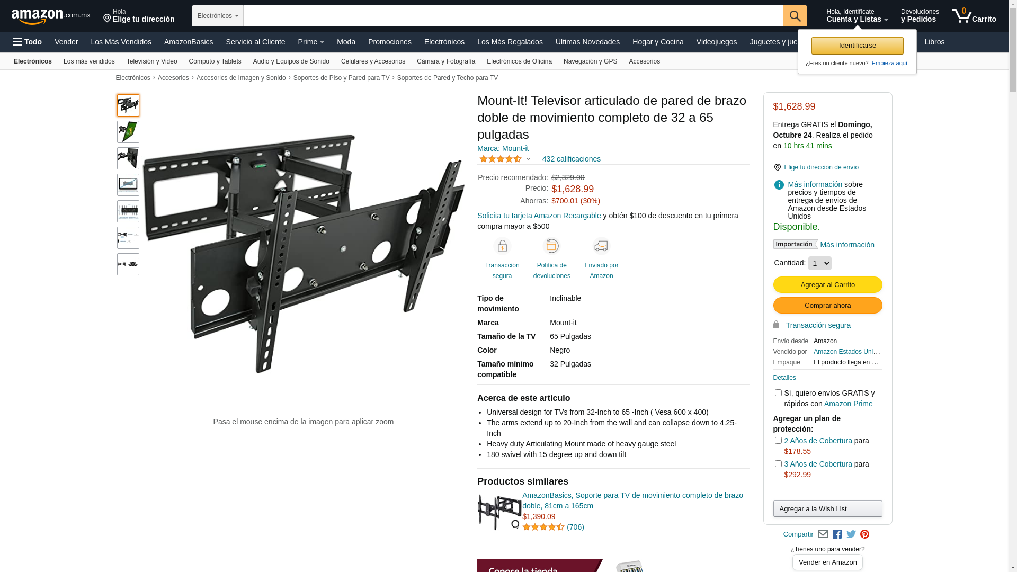Viewport: 1017px width, 572px height.
Task: Share product via Pinterest icon
Action: tap(864, 534)
